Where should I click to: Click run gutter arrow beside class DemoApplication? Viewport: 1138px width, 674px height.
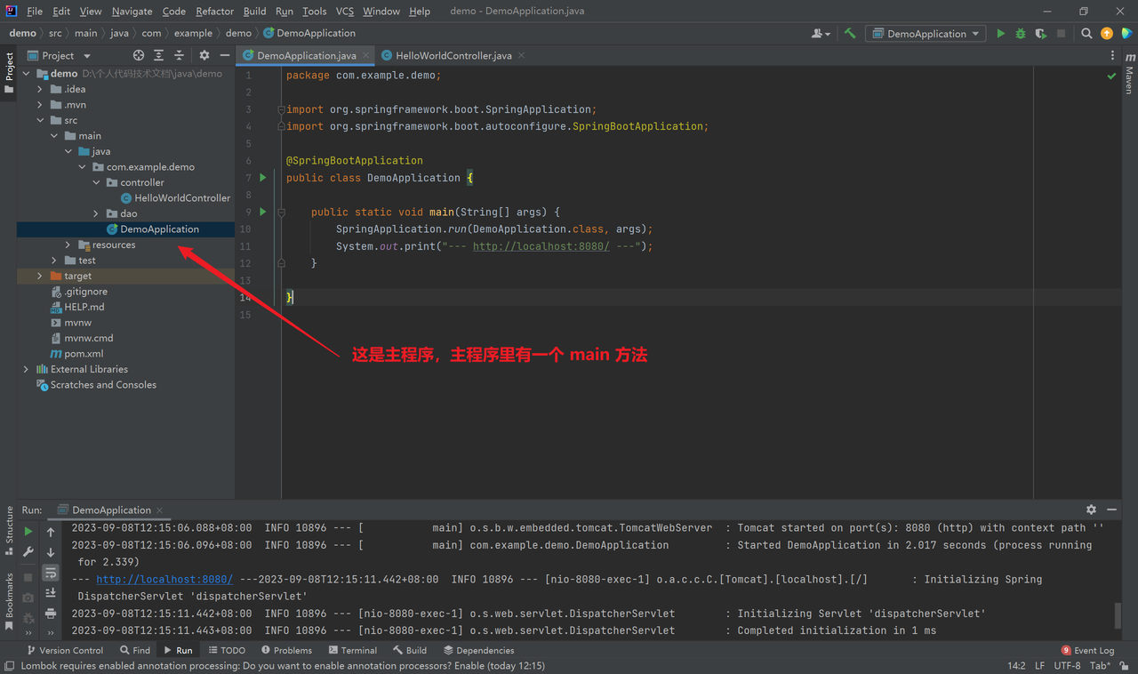point(262,178)
